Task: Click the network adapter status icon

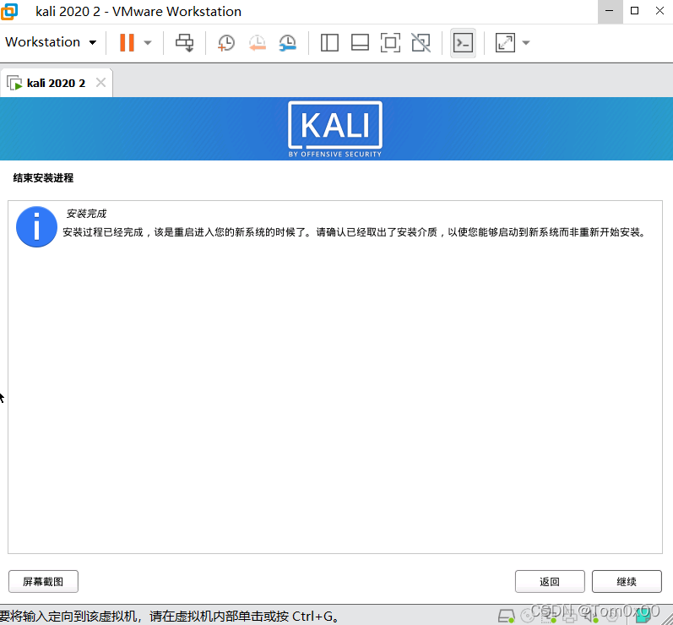Action: click(x=549, y=616)
